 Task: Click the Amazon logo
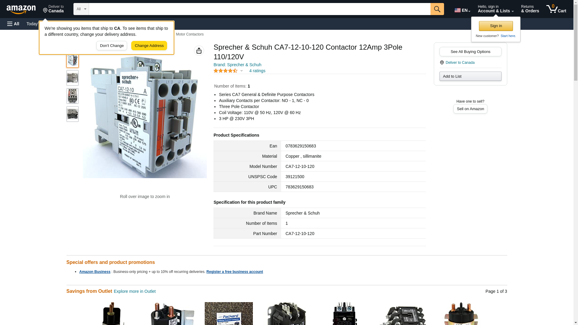click(21, 9)
